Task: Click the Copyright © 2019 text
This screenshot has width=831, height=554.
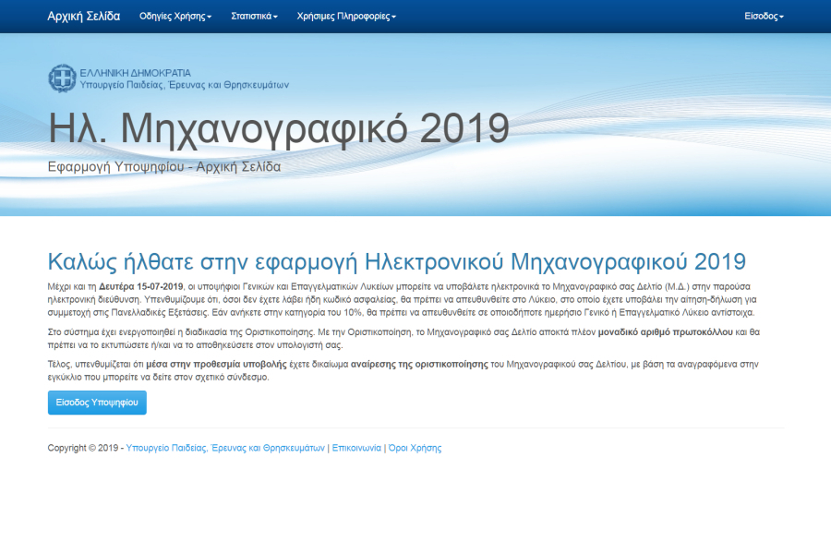Action: 83,448
